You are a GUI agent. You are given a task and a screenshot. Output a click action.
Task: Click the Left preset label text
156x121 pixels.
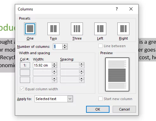click(x=100, y=38)
